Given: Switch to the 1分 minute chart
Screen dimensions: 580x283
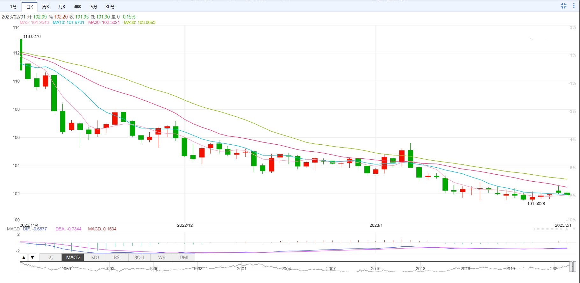Looking at the screenshot, I should 13,7.
